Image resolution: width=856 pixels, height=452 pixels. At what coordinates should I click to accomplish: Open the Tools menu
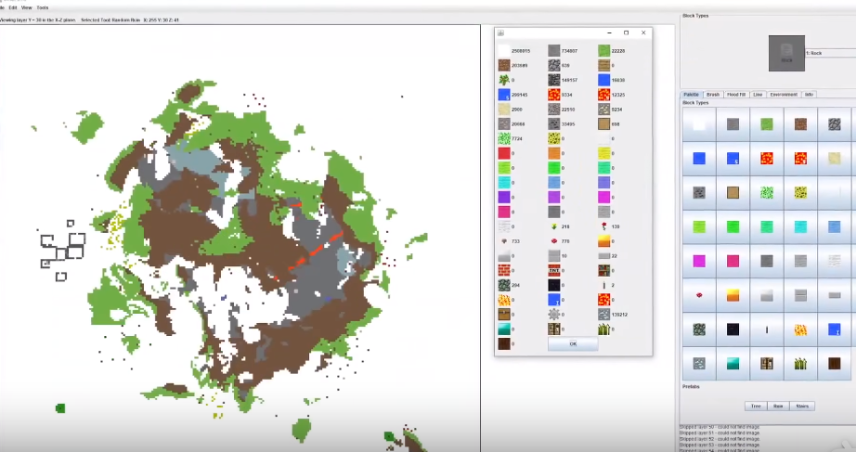[43, 7]
